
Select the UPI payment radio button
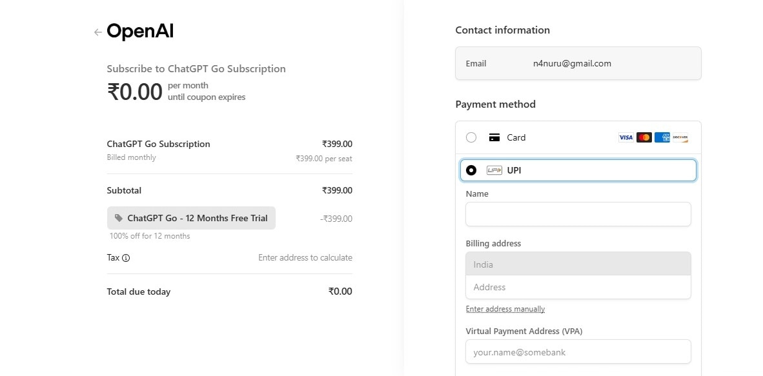[471, 170]
